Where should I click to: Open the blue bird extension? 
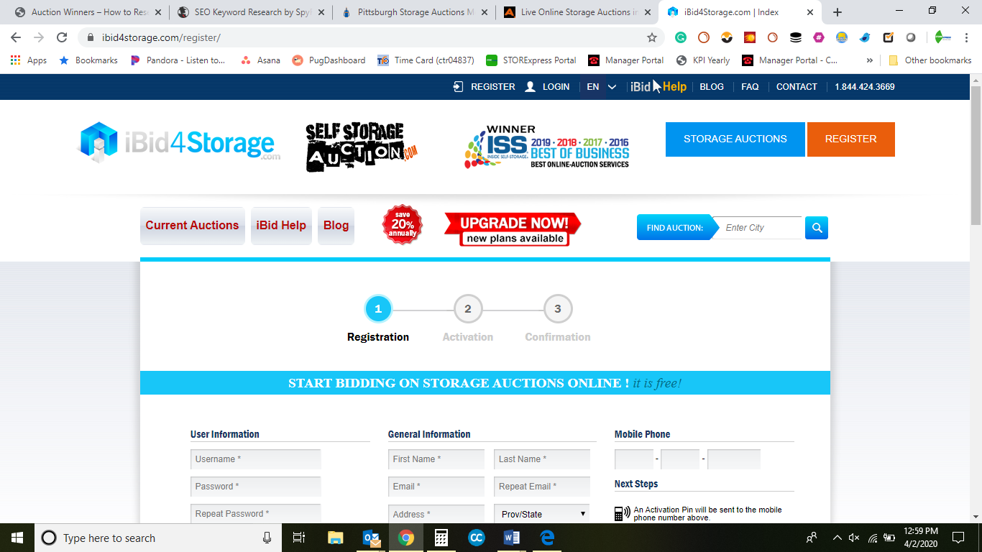865,37
